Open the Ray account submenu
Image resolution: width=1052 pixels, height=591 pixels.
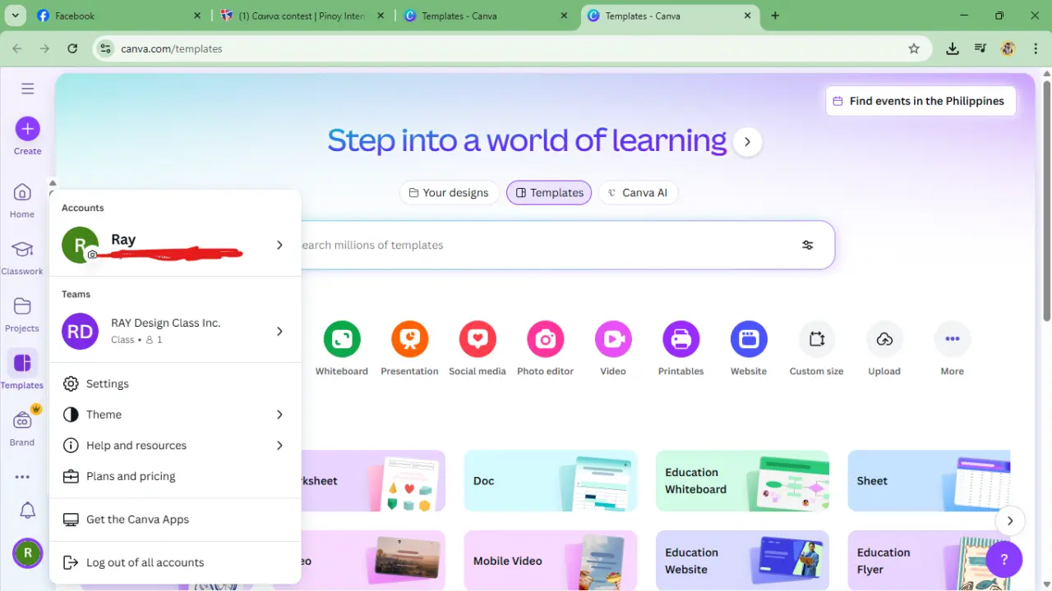pos(175,245)
